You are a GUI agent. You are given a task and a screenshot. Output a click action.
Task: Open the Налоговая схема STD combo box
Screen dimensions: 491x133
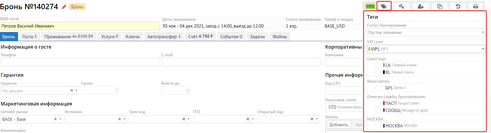coord(344,107)
